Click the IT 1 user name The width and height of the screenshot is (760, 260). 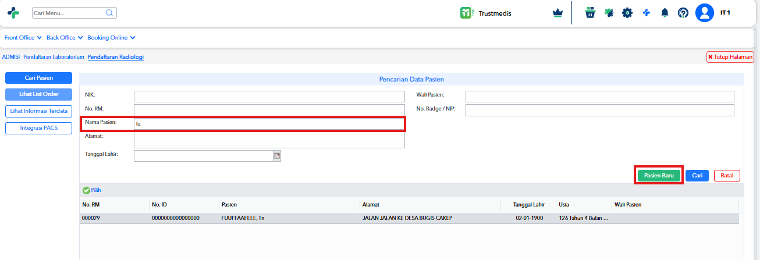click(725, 12)
